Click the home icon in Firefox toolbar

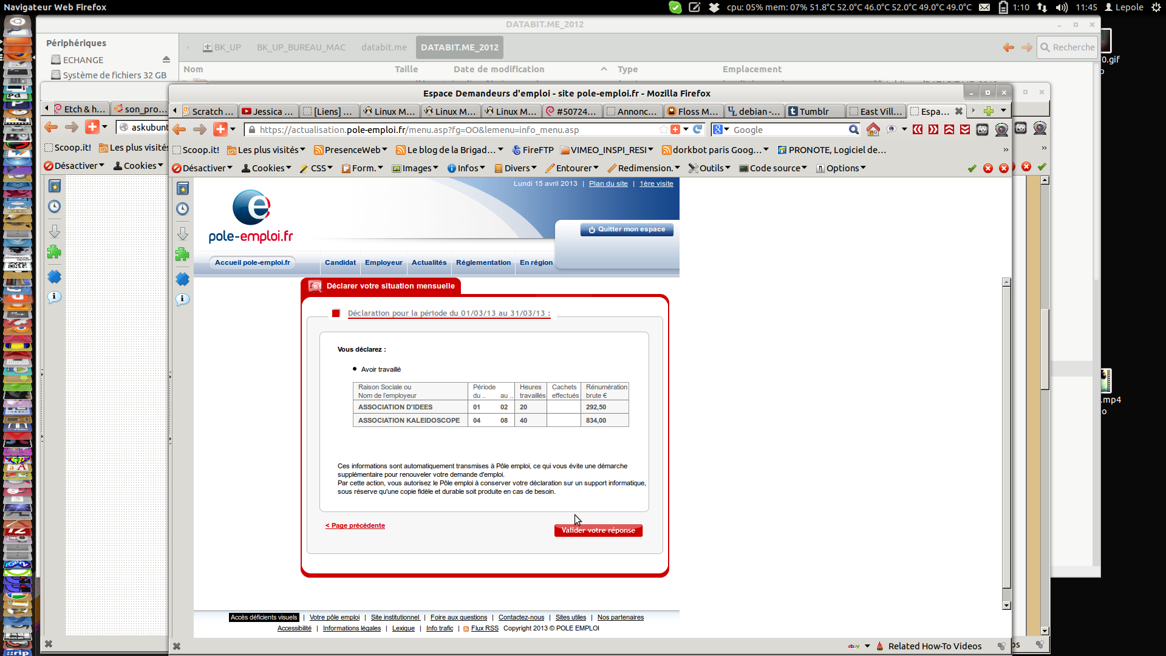point(873,129)
